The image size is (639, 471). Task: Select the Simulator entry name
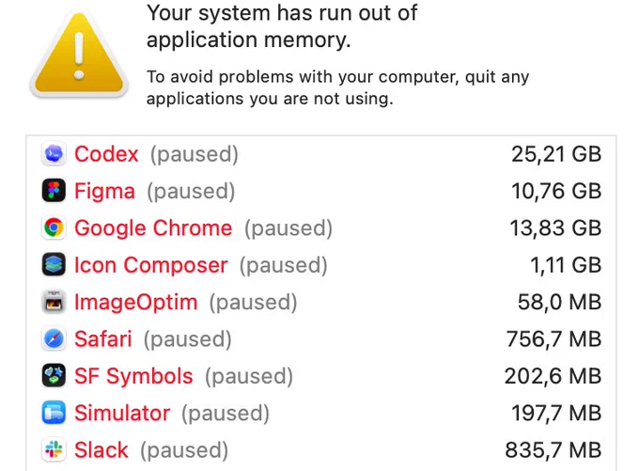pyautogui.click(x=122, y=413)
